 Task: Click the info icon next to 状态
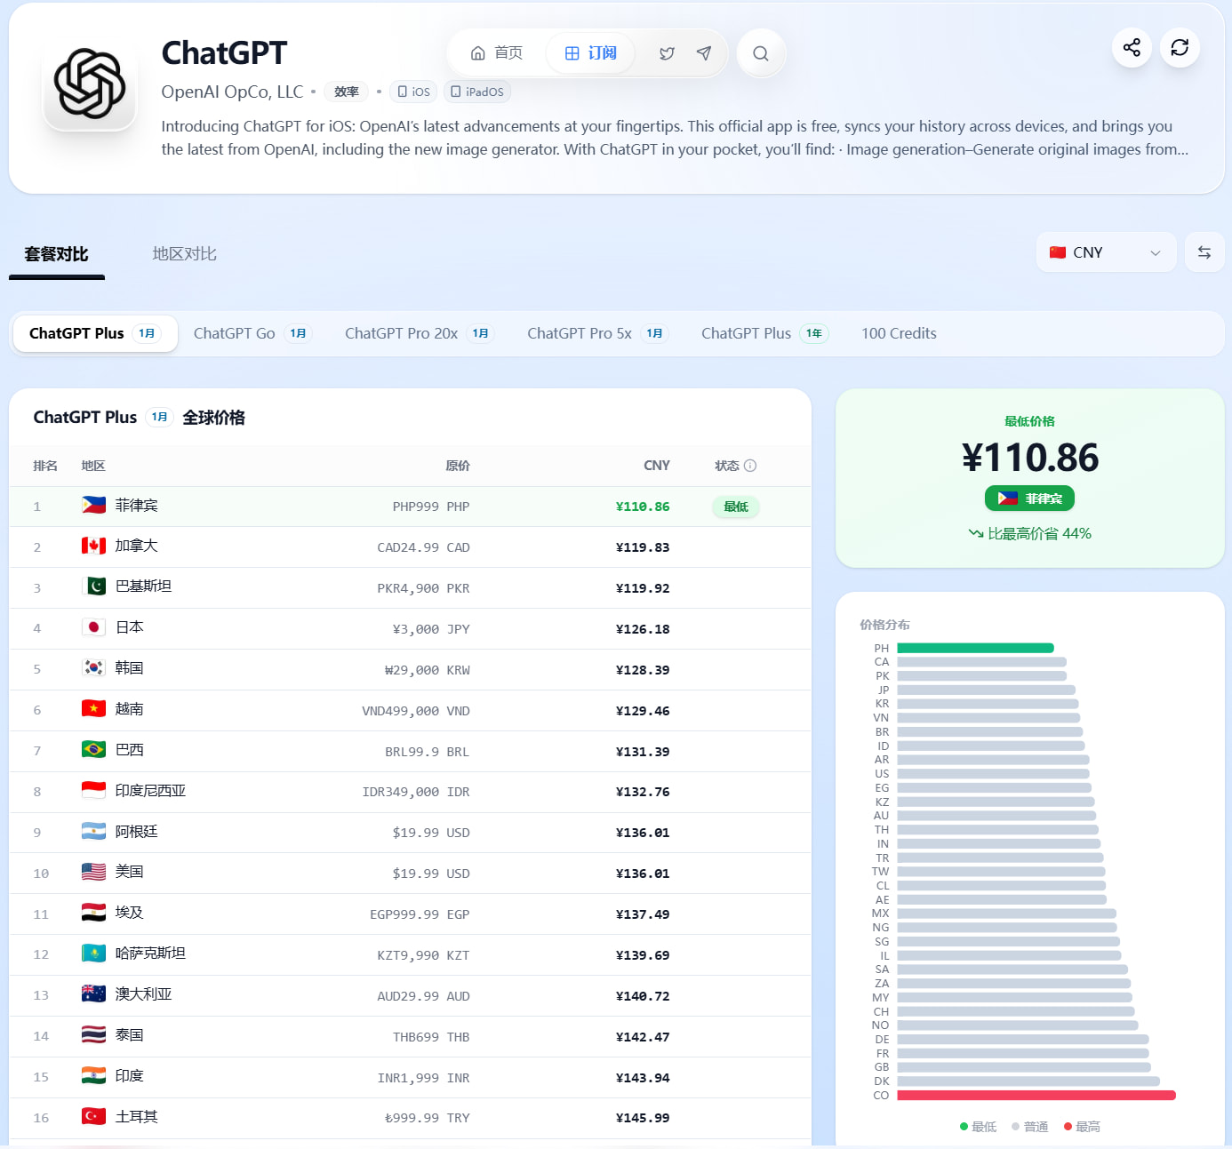pyautogui.click(x=750, y=466)
